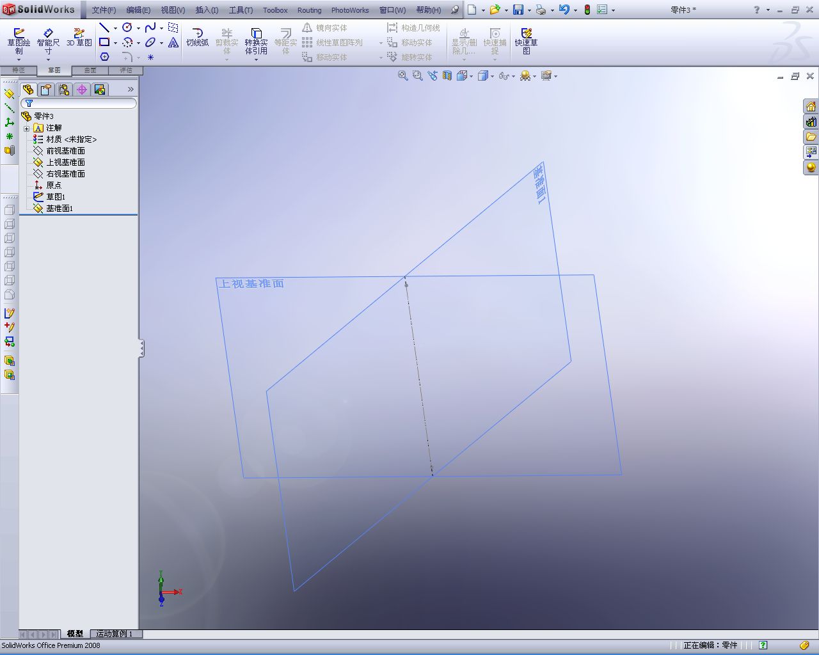Open the 工具(T) menu
Viewport: 819px width, 655px height.
point(241,10)
